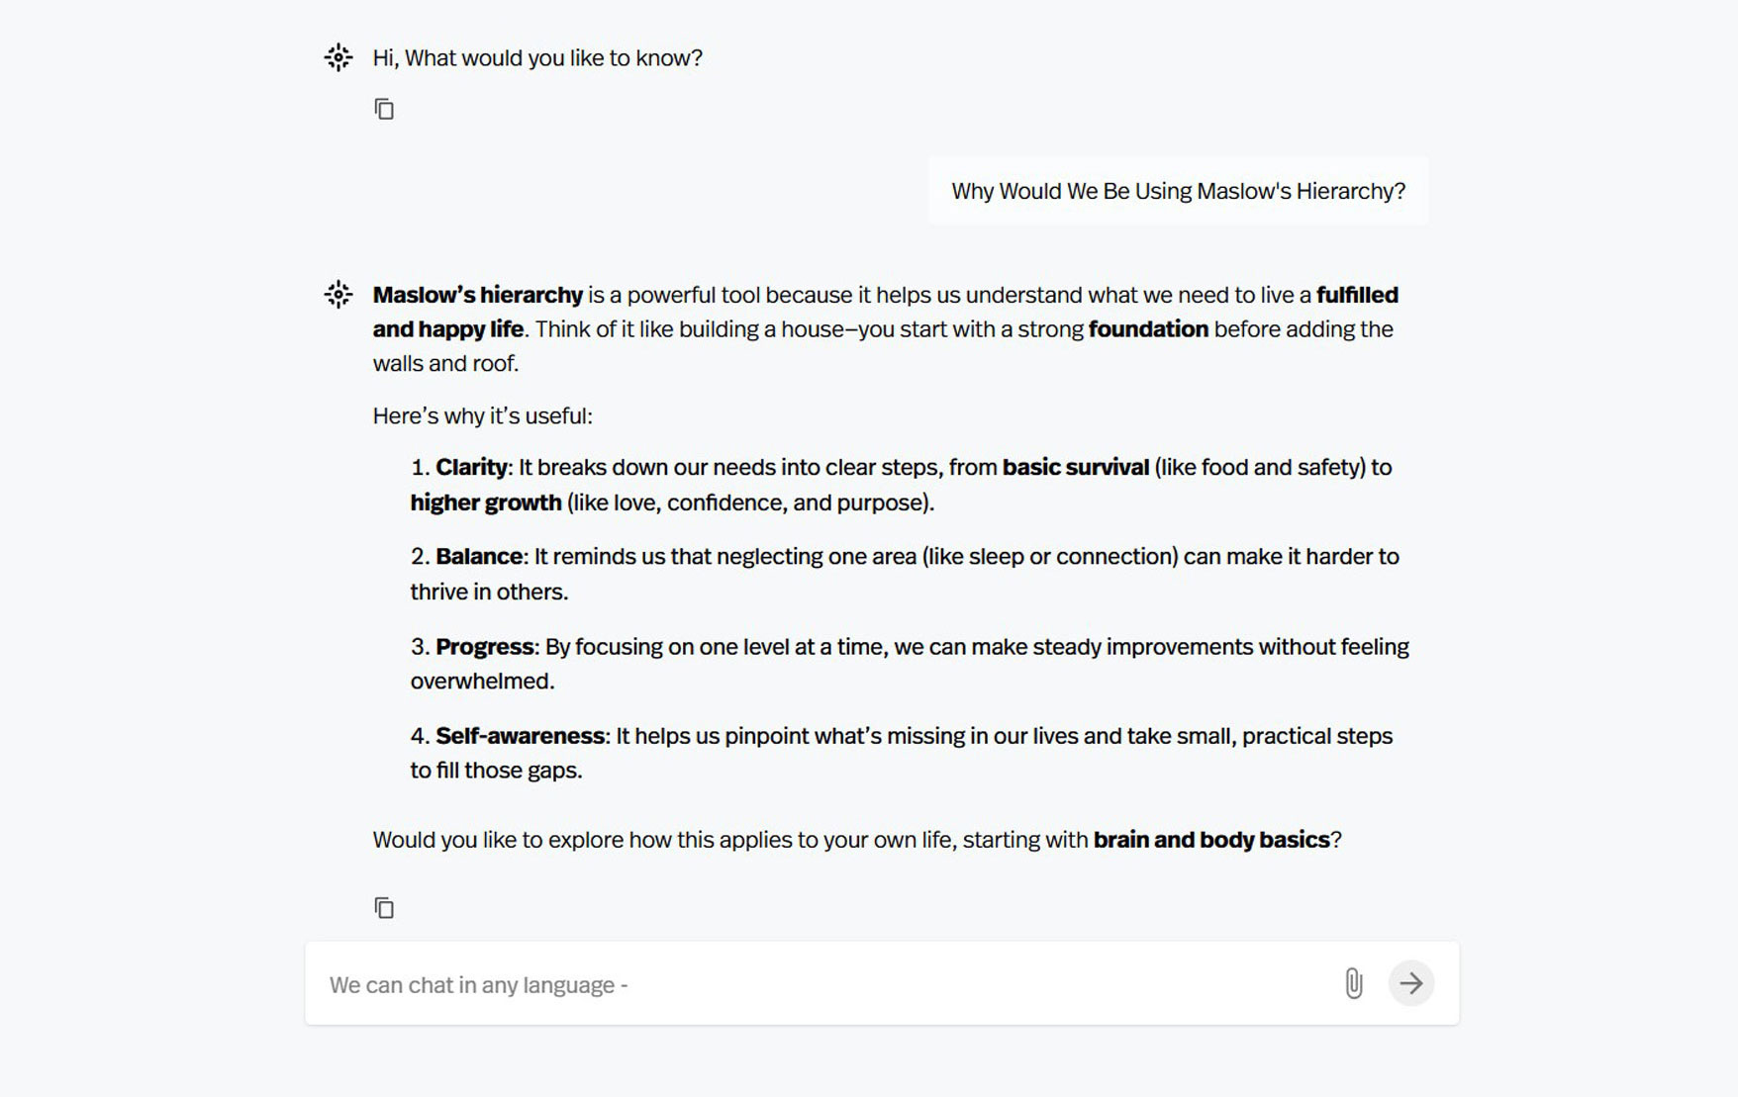Copy the greeting message with its copy icon
Viewport: 1738px width, 1097px height.
384,109
